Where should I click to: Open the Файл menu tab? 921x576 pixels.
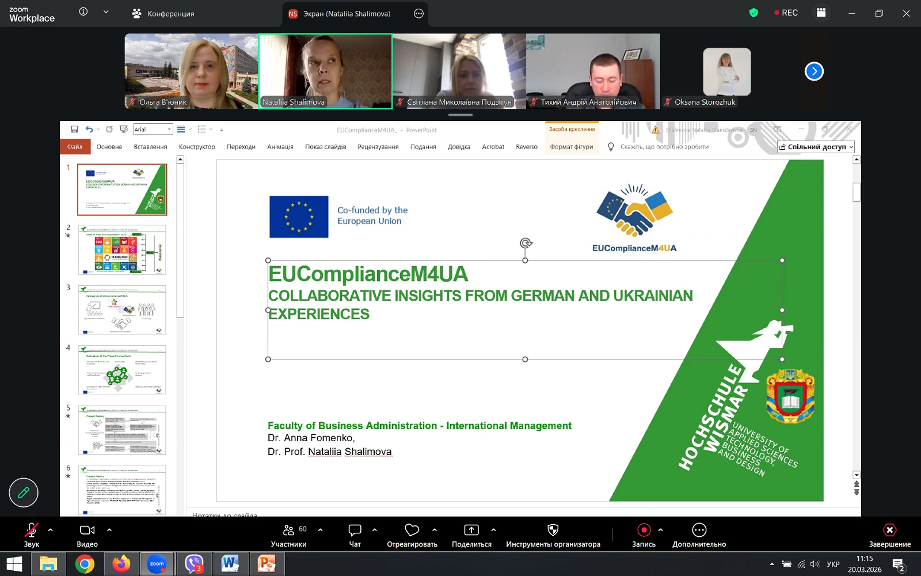pos(75,147)
